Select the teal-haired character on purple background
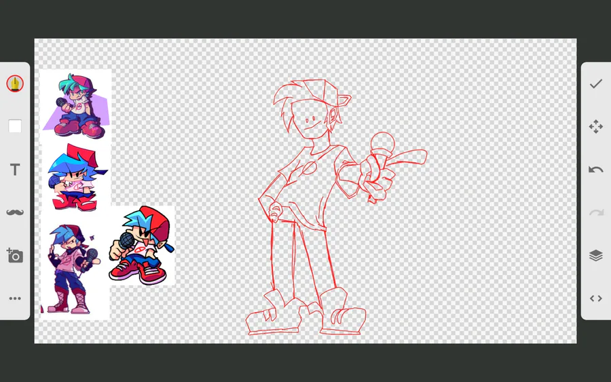Image resolution: width=611 pixels, height=382 pixels. tap(76, 106)
